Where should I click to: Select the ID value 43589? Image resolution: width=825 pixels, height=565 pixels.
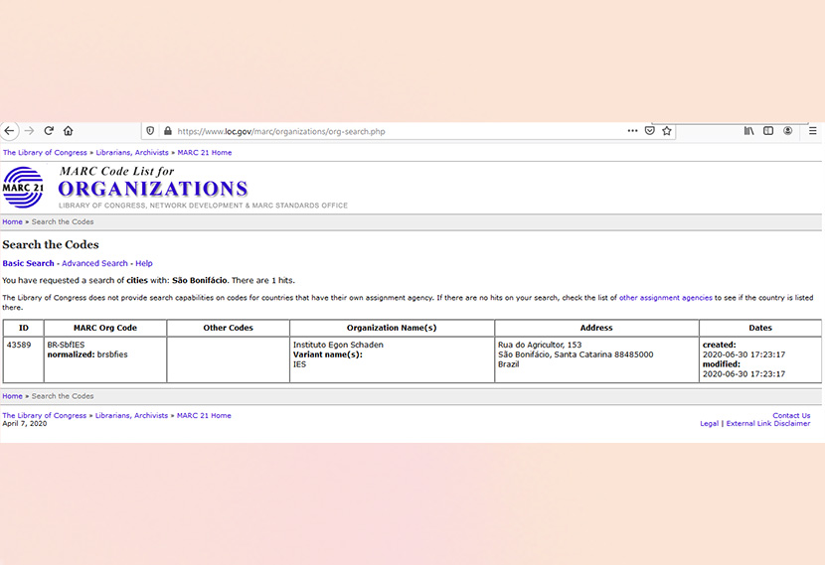[x=19, y=345]
